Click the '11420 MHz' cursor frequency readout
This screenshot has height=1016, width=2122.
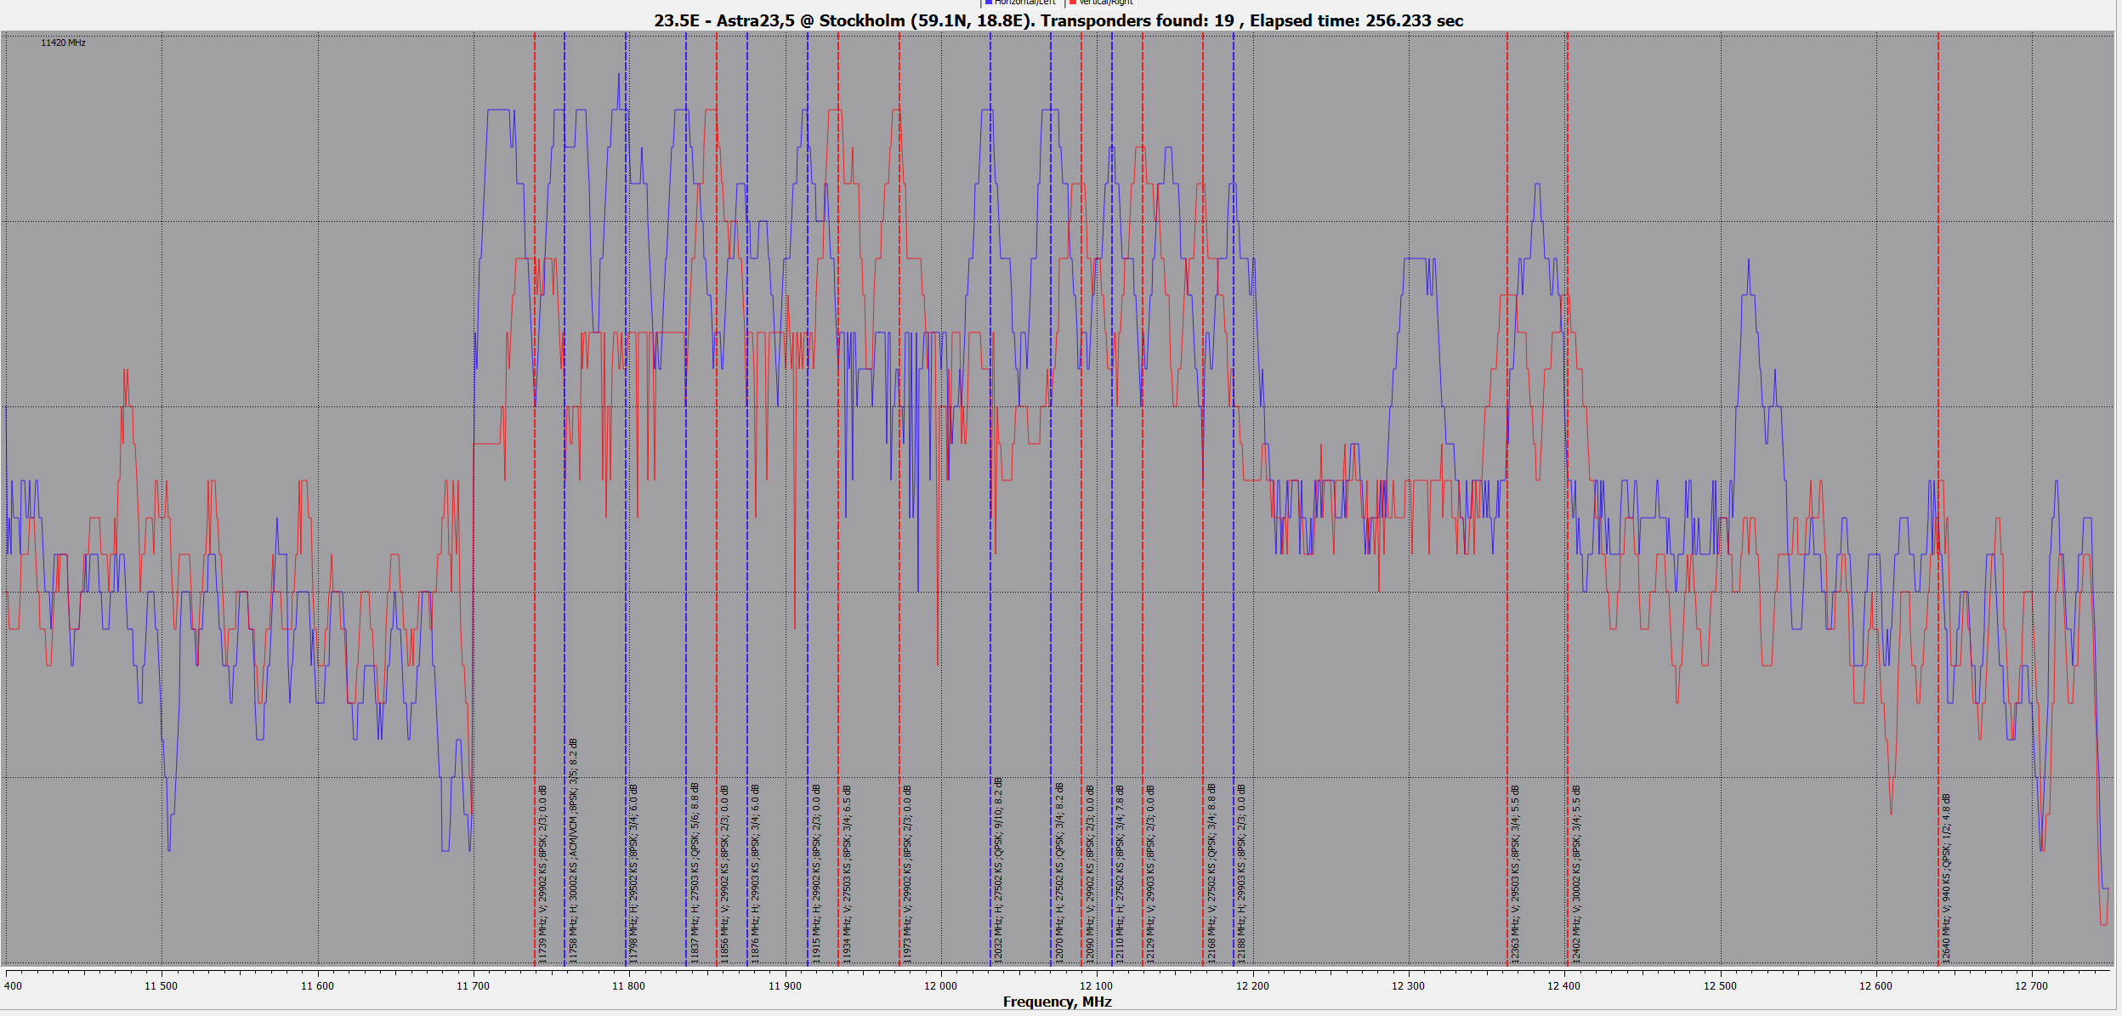63,43
